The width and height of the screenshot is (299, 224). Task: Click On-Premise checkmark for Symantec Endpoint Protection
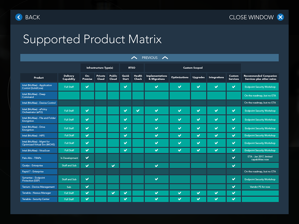click(87, 179)
